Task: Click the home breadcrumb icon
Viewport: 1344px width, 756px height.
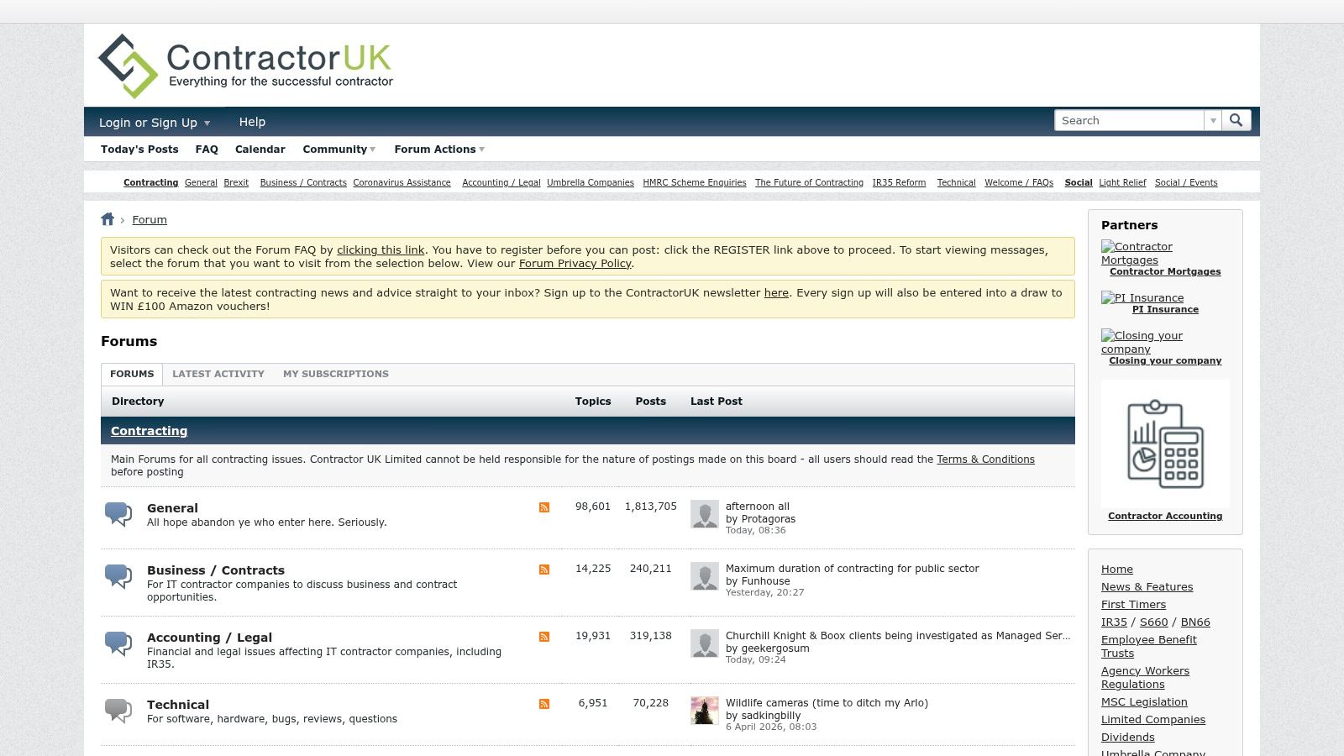Action: (108, 219)
